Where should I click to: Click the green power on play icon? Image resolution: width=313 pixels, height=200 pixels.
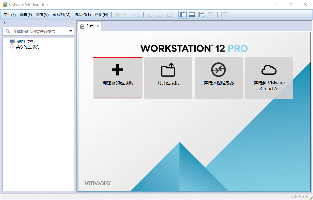click(118, 15)
